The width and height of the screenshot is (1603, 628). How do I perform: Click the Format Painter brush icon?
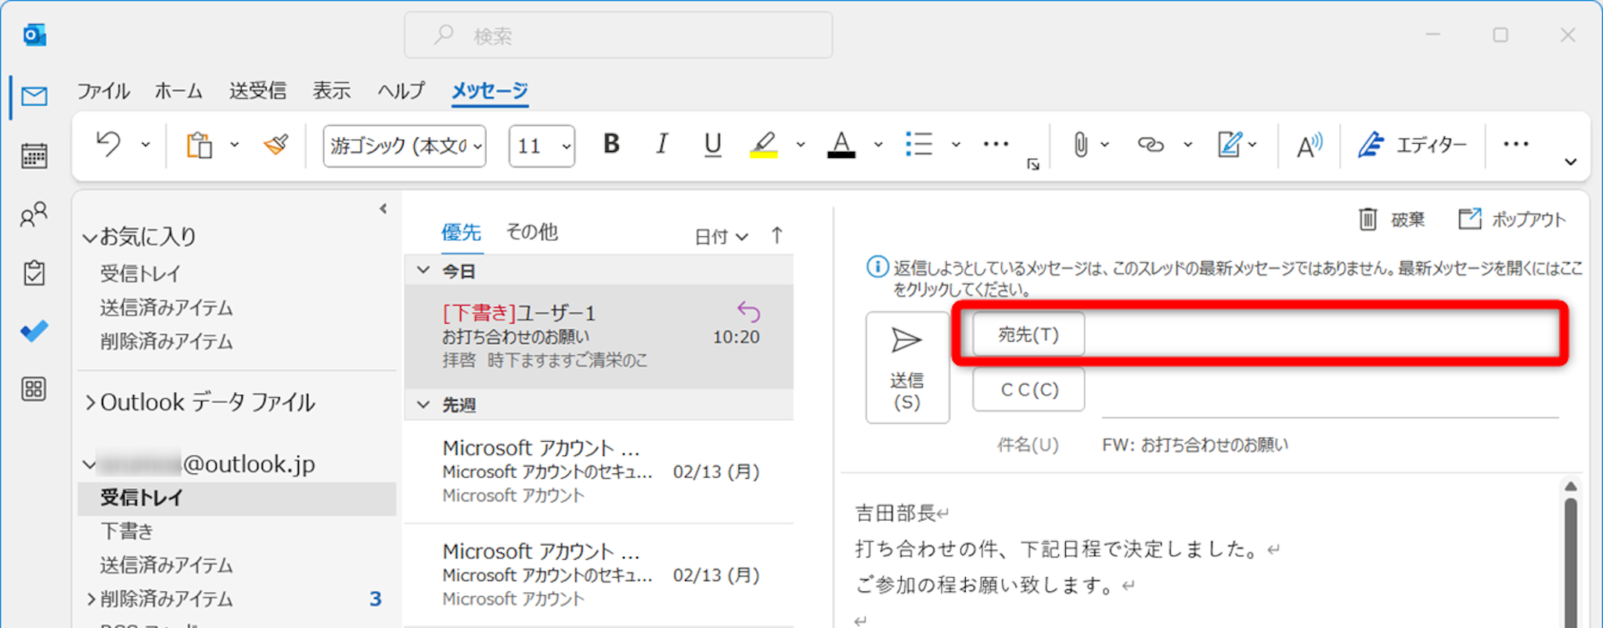276,145
